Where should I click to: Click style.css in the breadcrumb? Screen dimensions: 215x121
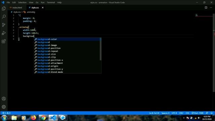tap(17, 12)
